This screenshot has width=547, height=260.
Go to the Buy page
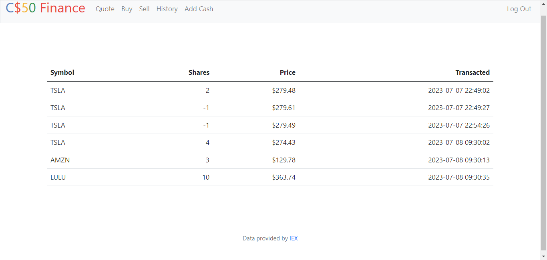[x=127, y=9]
